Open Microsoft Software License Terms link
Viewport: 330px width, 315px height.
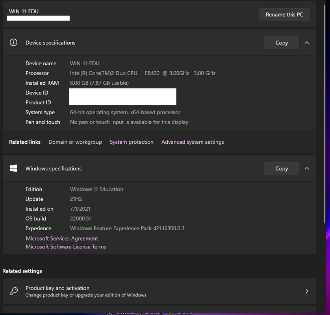[66, 246]
